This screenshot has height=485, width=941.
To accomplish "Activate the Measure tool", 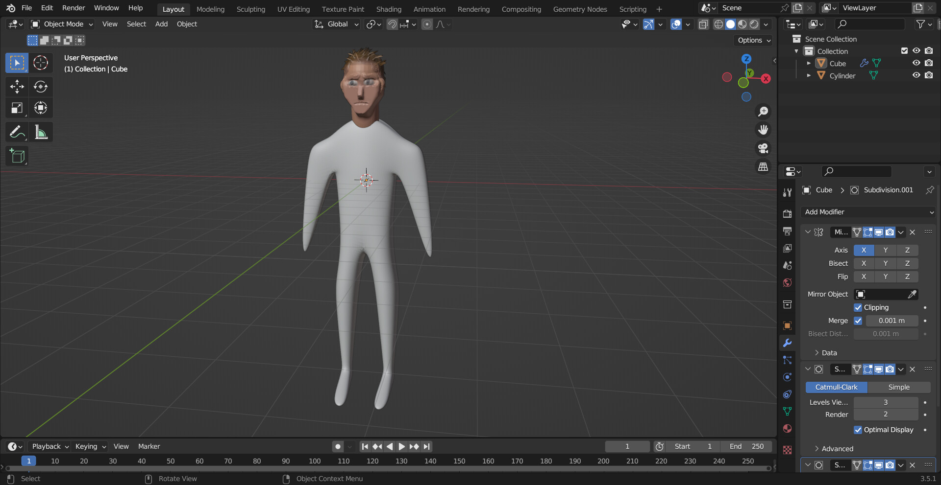I will 41,132.
